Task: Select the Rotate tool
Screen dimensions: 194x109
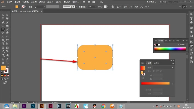Action: 3,37
